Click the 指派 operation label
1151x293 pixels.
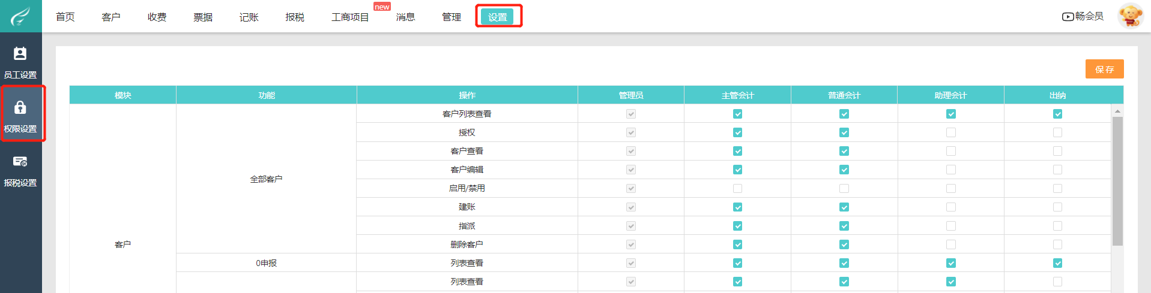(x=467, y=226)
